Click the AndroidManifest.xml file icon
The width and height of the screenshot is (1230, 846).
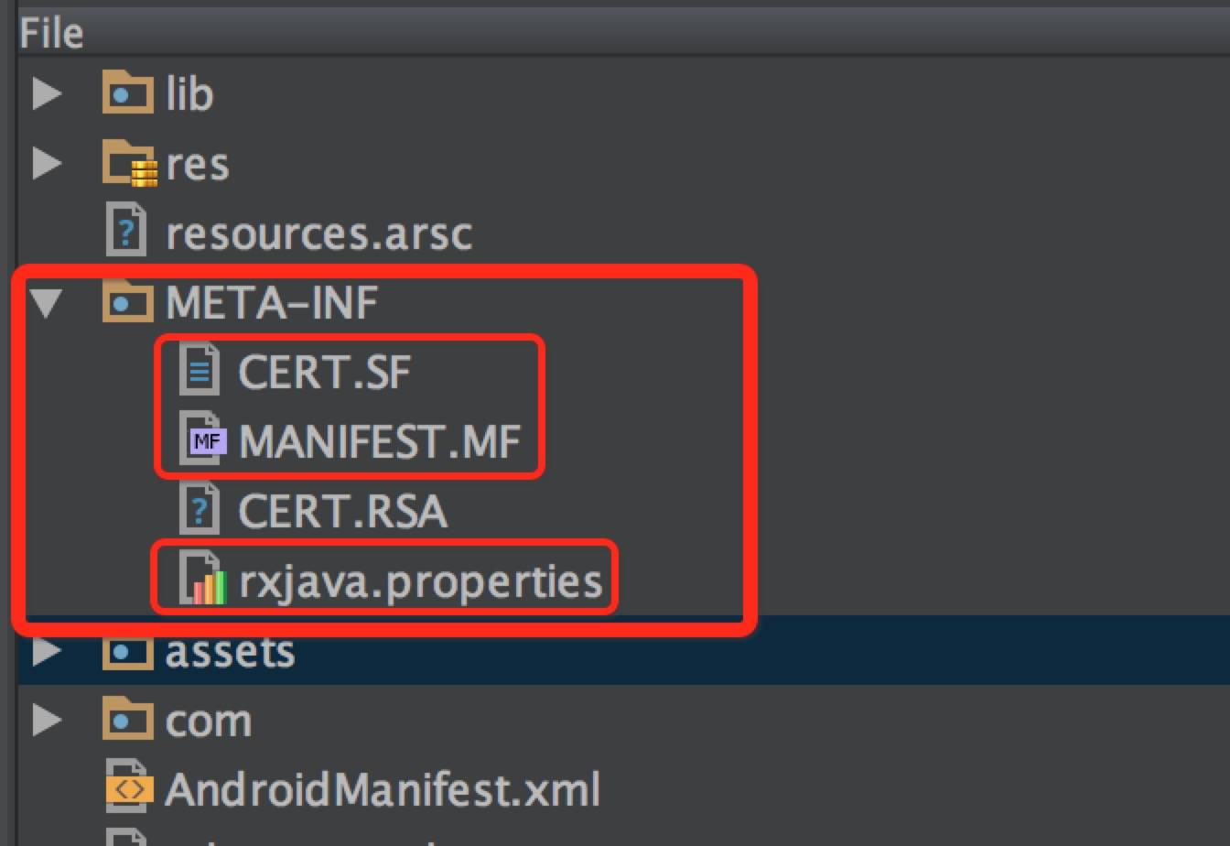click(128, 789)
